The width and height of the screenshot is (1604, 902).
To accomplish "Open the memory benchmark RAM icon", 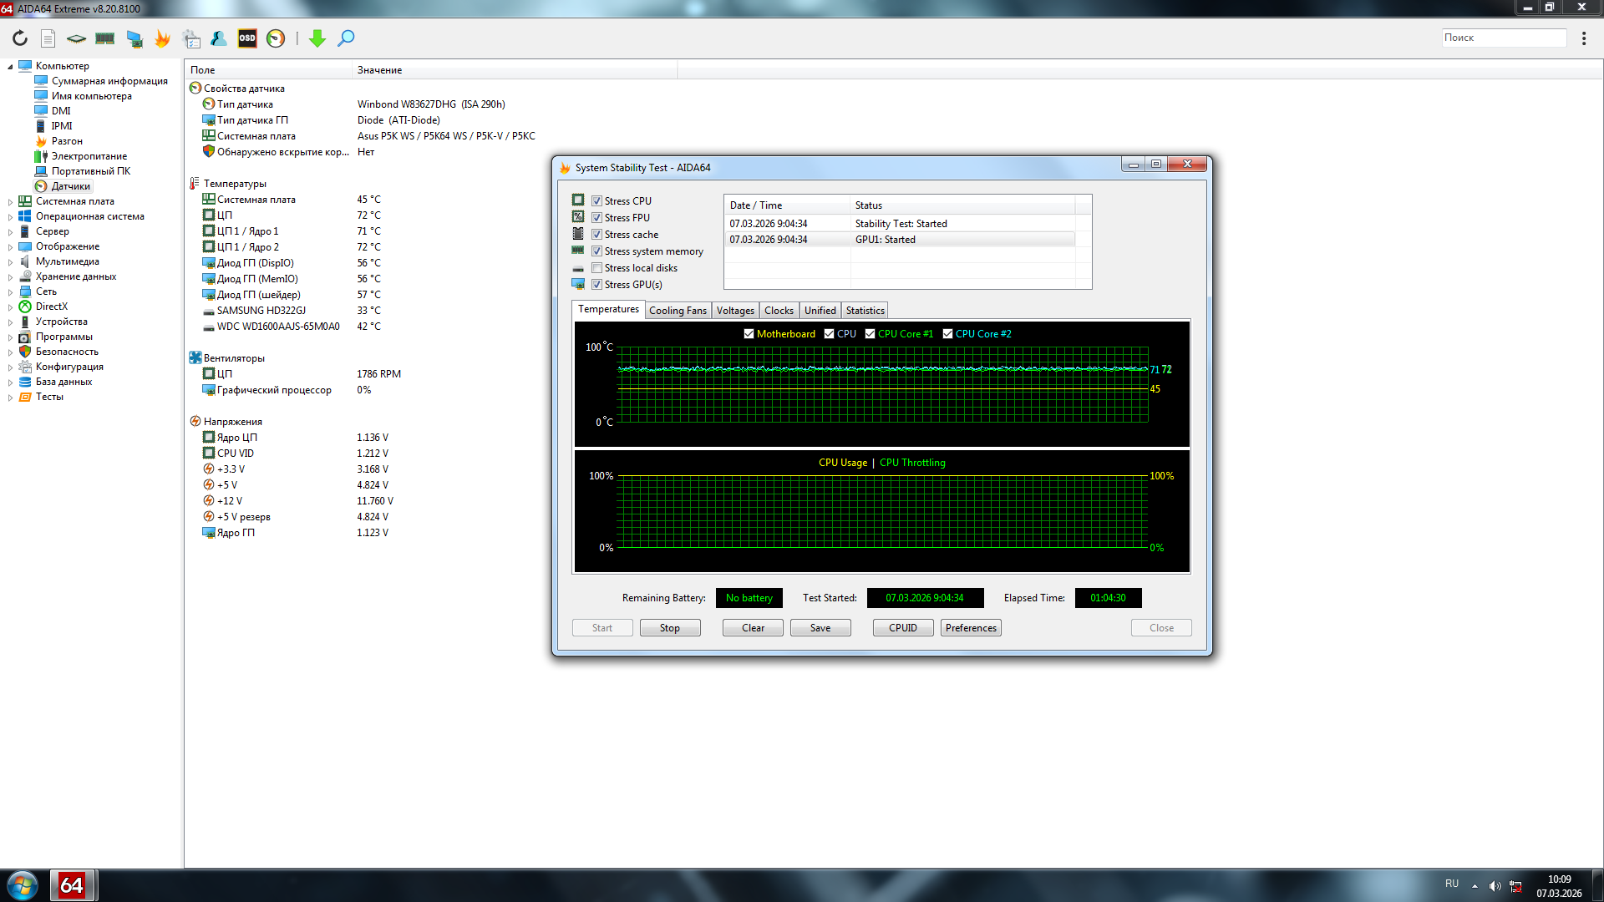I will point(105,38).
